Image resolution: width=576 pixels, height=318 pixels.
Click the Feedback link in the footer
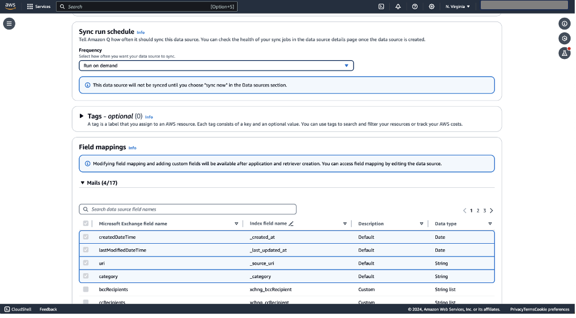point(48,309)
